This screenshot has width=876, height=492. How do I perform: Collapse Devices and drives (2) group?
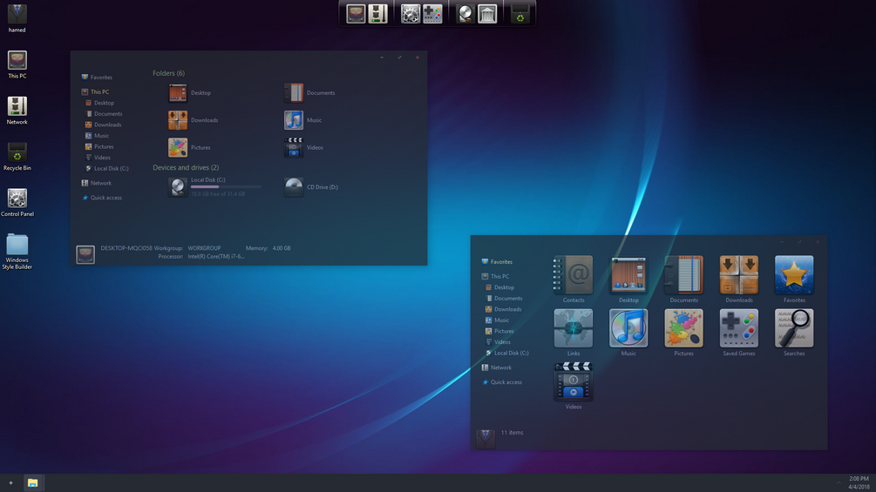pyautogui.click(x=186, y=167)
